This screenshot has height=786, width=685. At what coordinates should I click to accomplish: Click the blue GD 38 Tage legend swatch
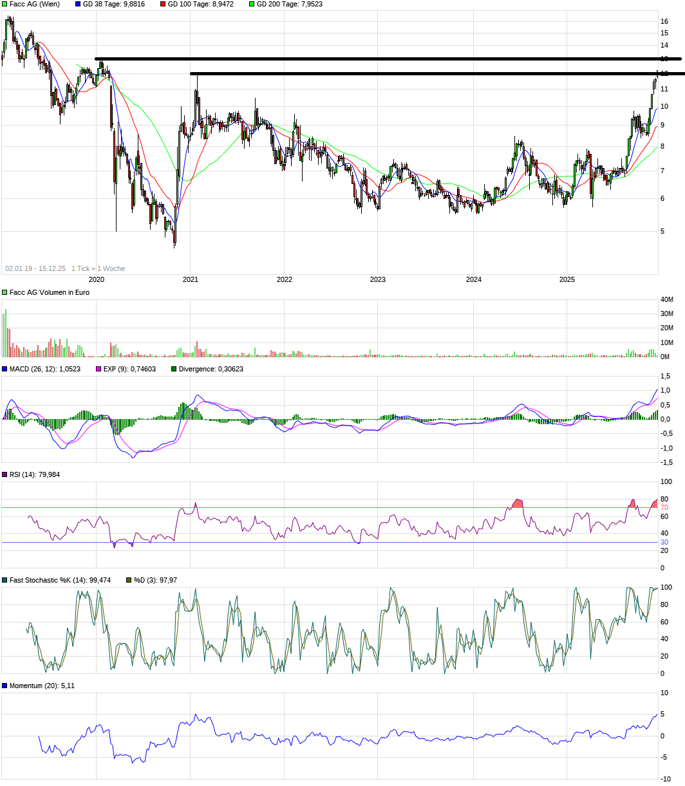(x=79, y=4)
